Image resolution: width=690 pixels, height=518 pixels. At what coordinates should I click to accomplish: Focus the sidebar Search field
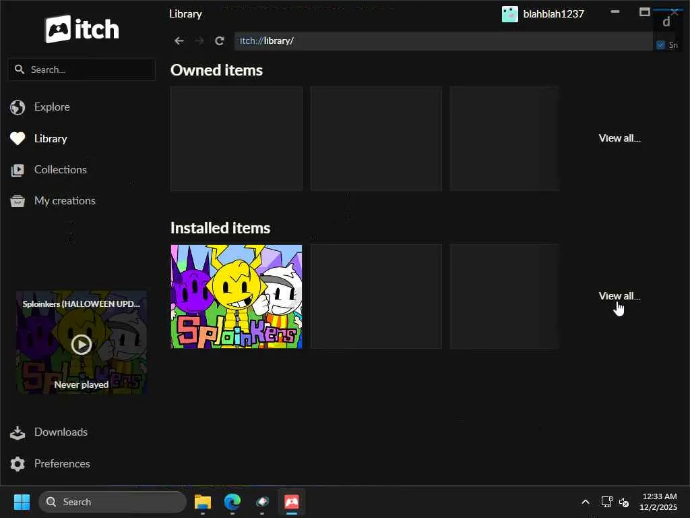pyautogui.click(x=82, y=69)
